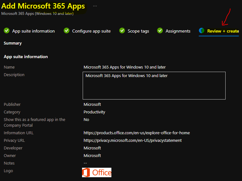Click the App suite information section heading
The width and height of the screenshot is (242, 181).
[x=26, y=57]
